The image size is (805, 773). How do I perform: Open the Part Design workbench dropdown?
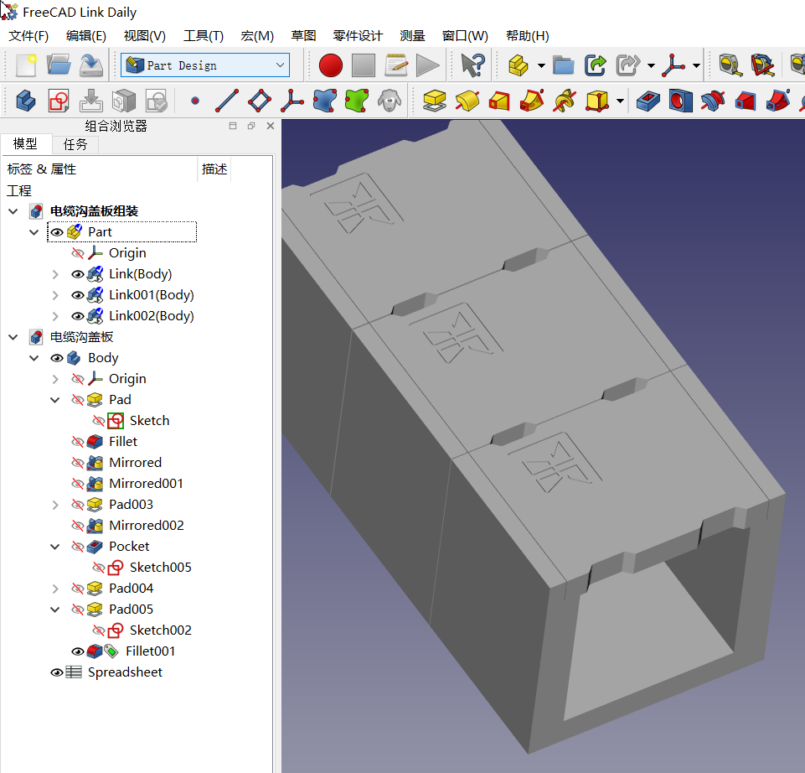pos(280,65)
